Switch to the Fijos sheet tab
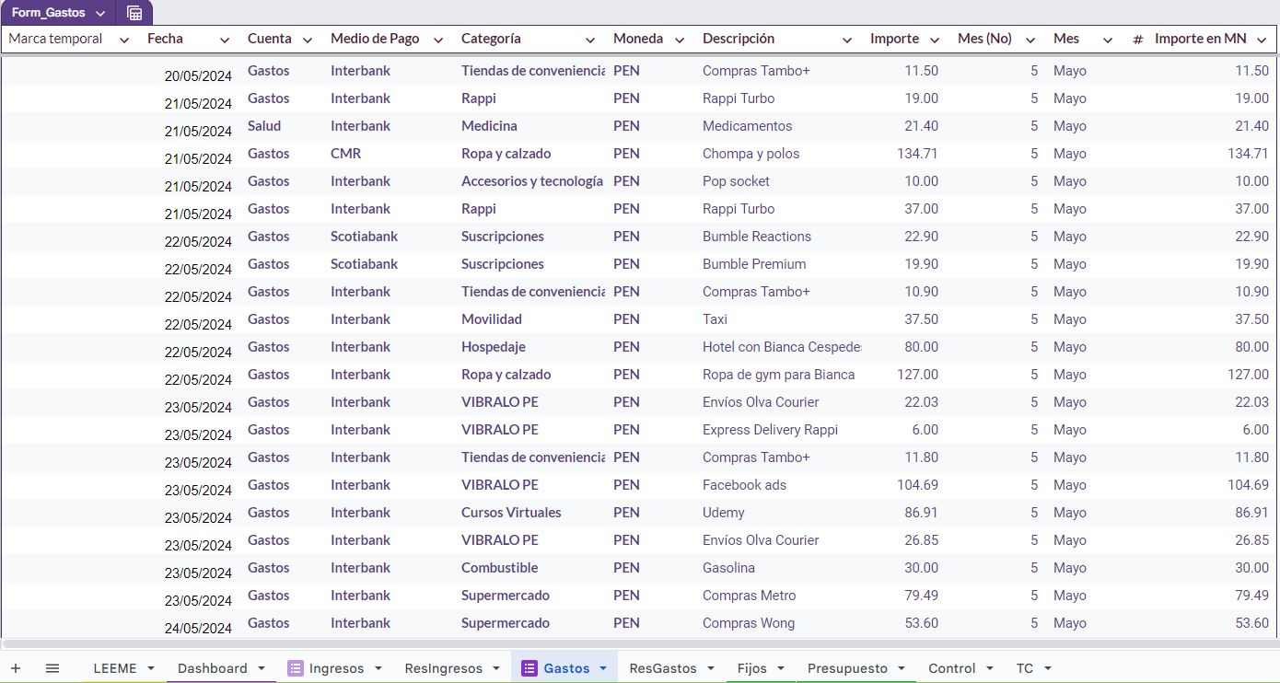Screen dimensions: 1280x683 752,668
